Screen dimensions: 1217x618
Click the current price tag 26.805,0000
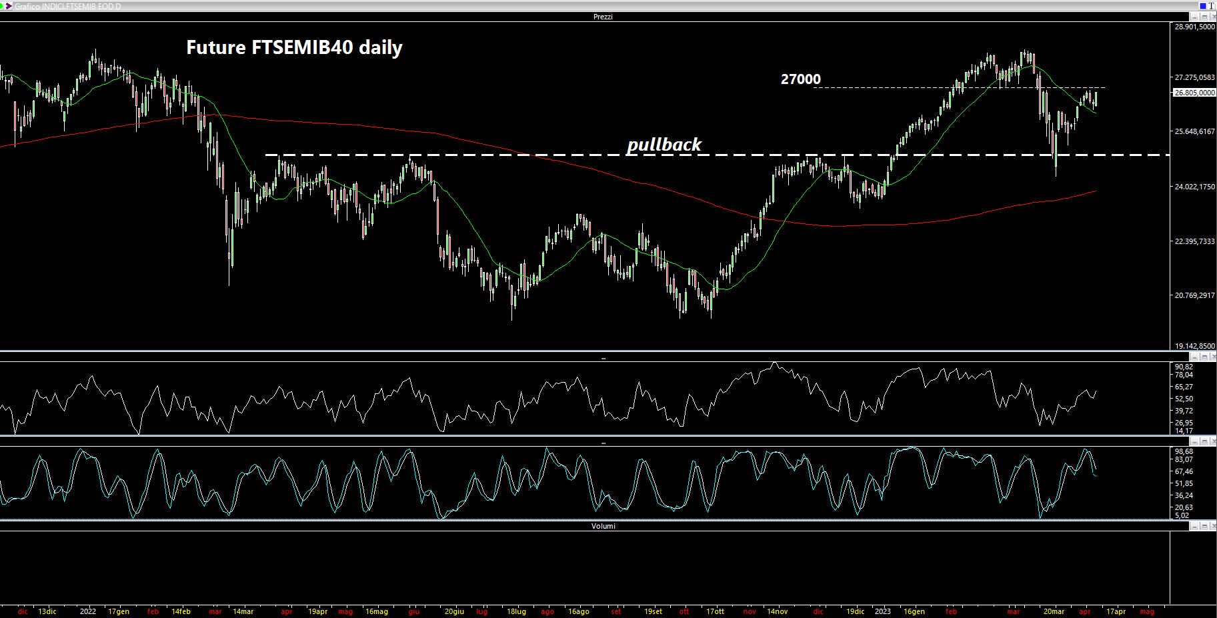pyautogui.click(x=1194, y=93)
